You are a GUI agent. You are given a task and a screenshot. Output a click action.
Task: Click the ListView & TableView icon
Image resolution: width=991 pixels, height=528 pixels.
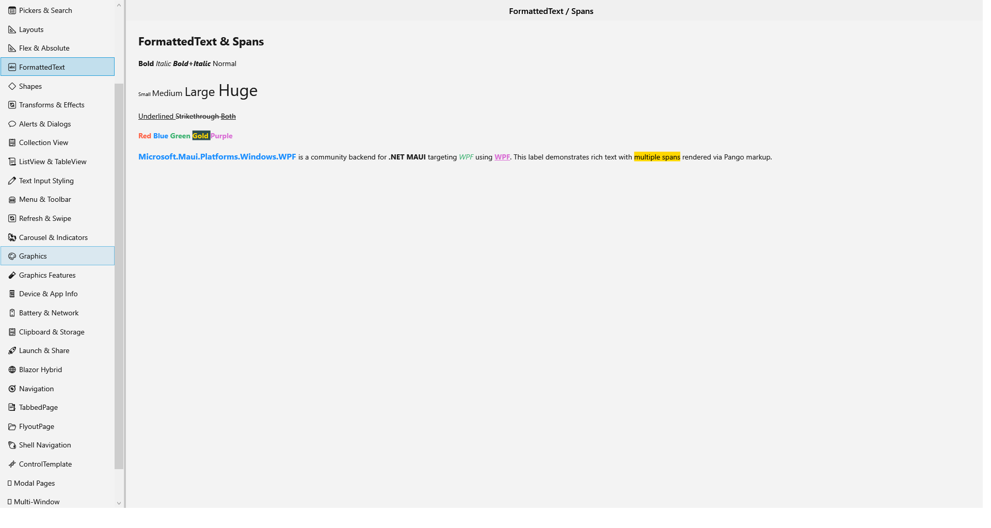click(x=12, y=162)
